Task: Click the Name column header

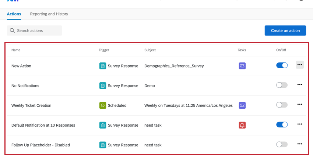Action: (16, 50)
